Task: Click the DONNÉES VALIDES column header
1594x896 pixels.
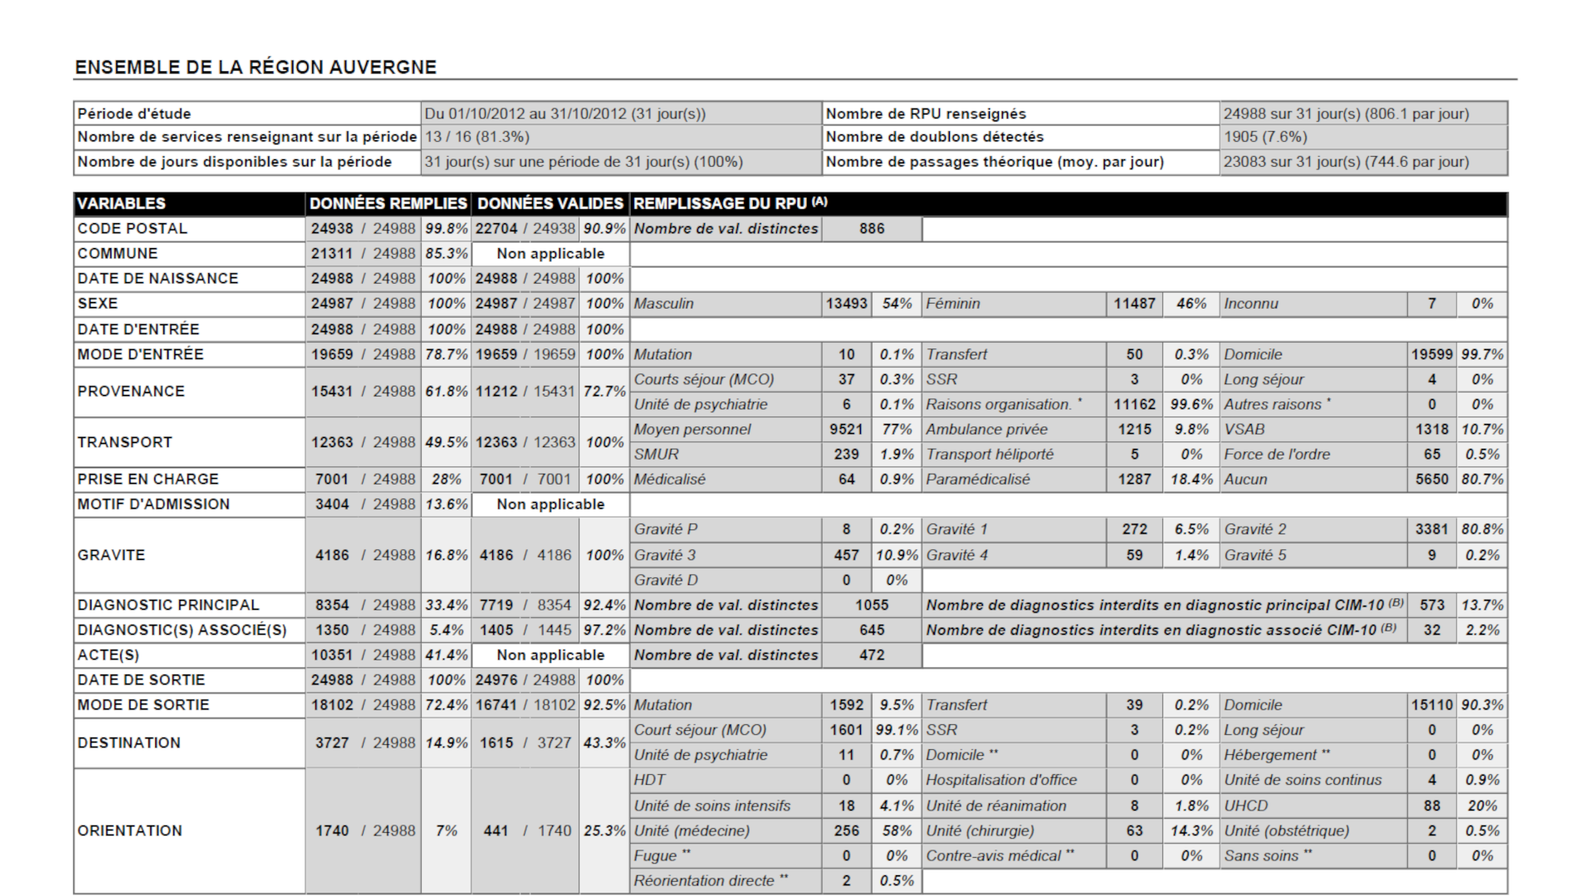Action: (x=550, y=203)
